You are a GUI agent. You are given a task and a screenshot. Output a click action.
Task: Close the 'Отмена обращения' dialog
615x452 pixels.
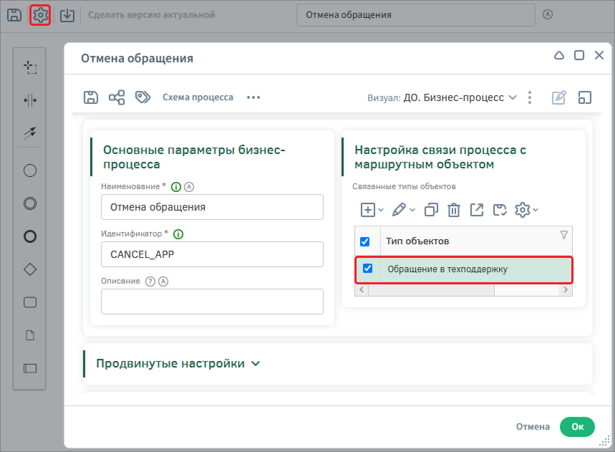pyautogui.click(x=599, y=56)
